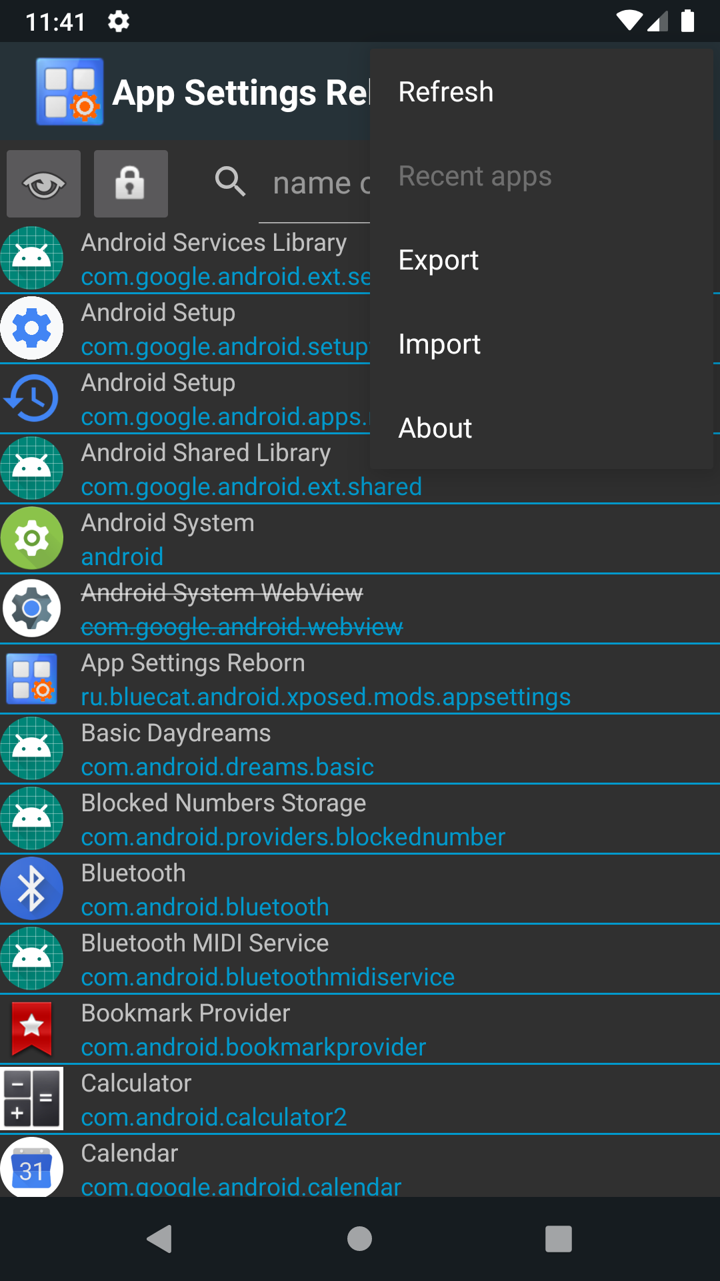Select com.android.providers.blockednumber package name
Screen dimensions: 720x1281
[293, 837]
